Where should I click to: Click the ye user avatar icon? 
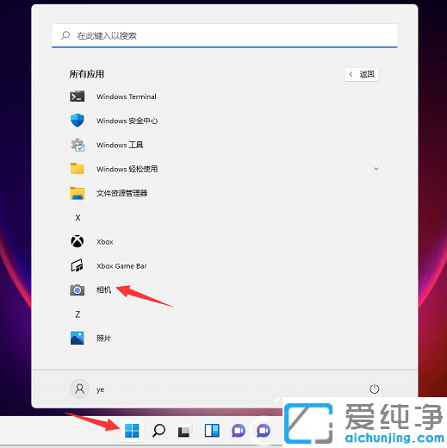pyautogui.click(x=79, y=389)
